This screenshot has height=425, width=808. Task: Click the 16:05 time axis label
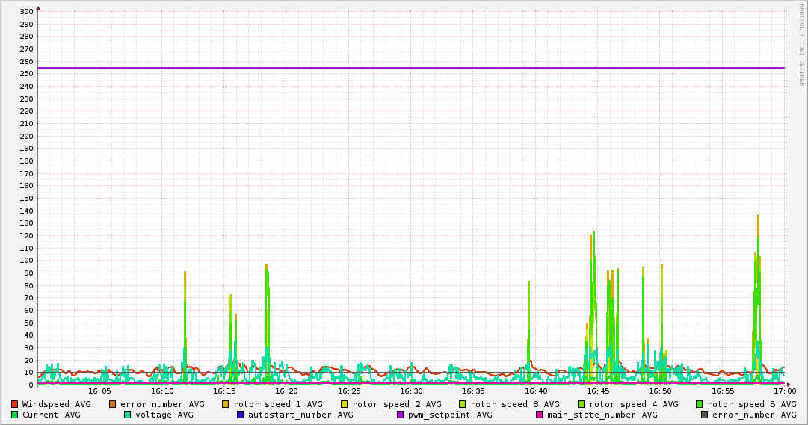(x=99, y=391)
